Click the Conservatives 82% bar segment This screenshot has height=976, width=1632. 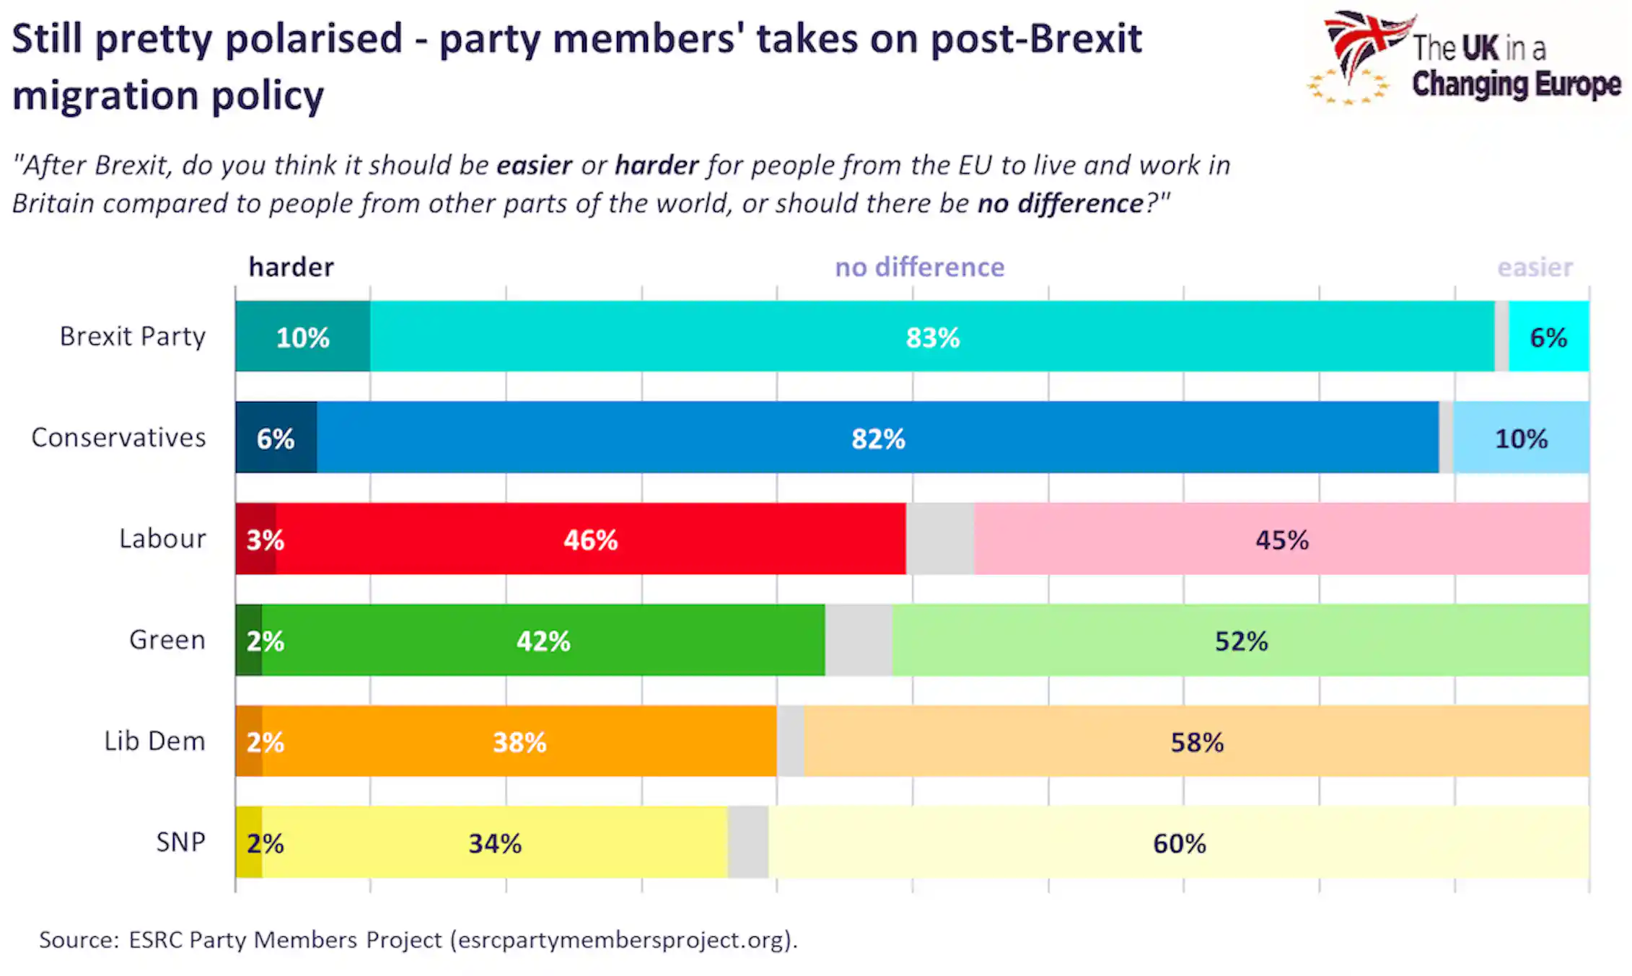tap(878, 437)
